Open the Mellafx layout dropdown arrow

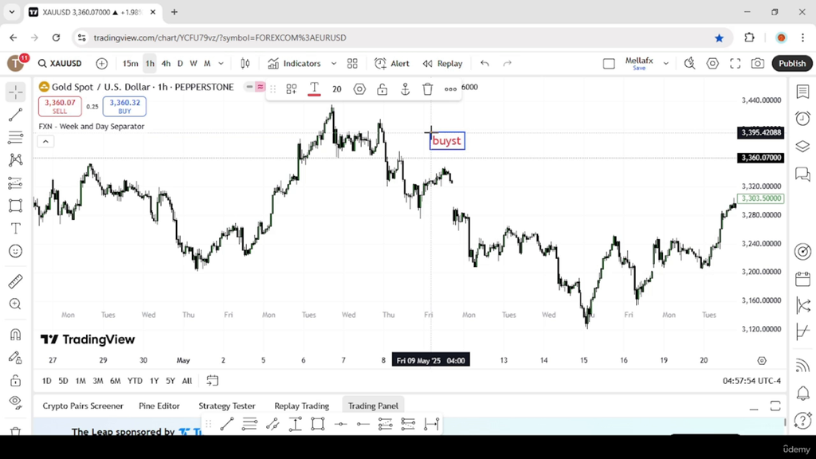665,64
